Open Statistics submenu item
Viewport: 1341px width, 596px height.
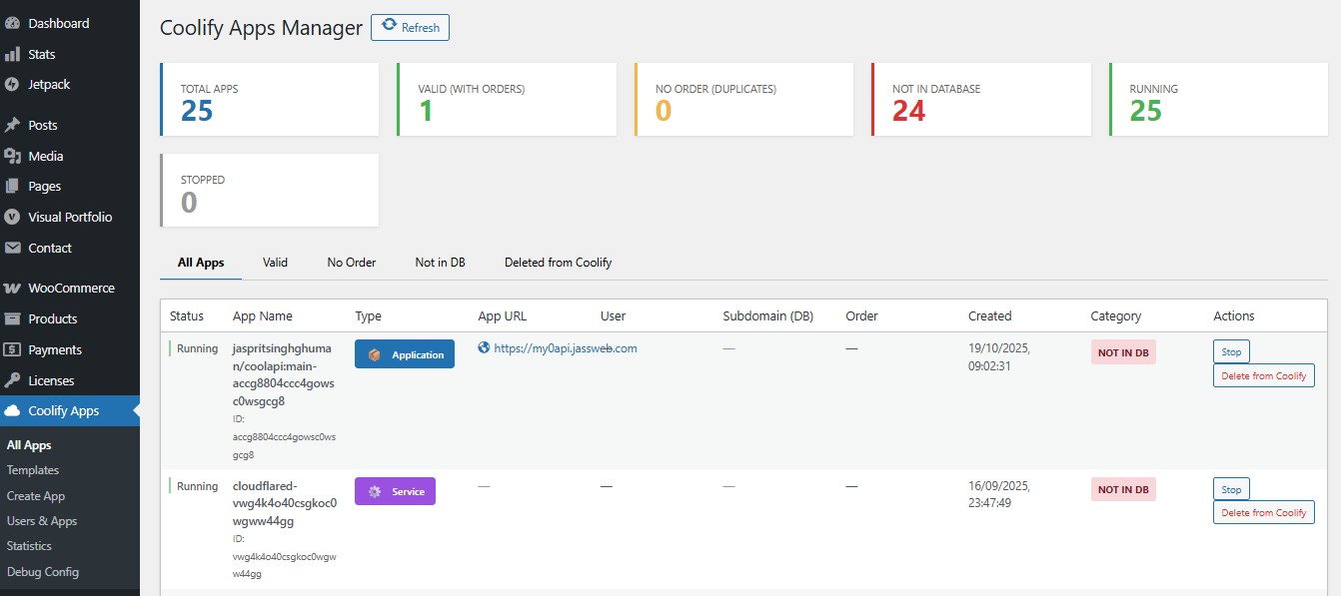[x=29, y=546]
